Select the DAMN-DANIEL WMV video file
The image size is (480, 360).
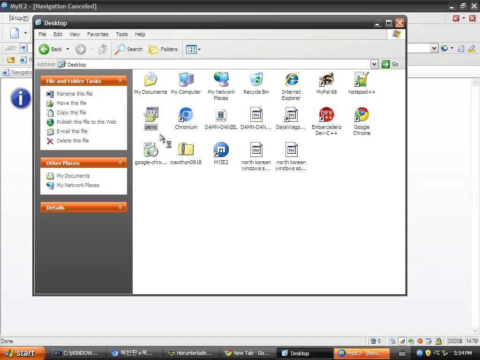pos(221,119)
